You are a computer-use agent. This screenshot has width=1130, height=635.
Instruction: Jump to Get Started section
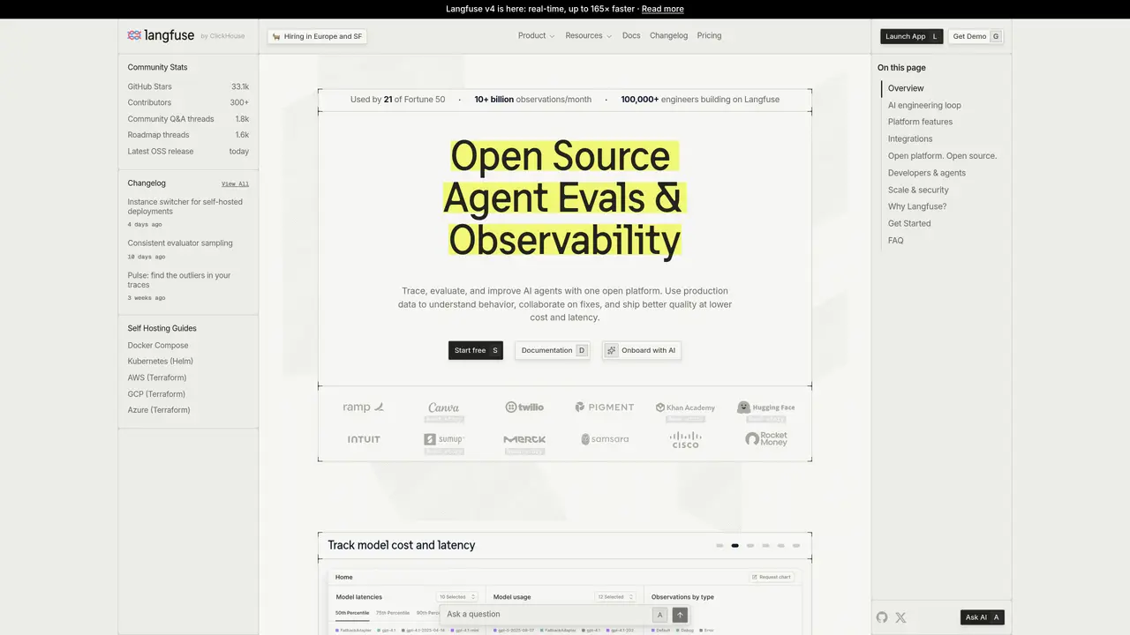909,223
